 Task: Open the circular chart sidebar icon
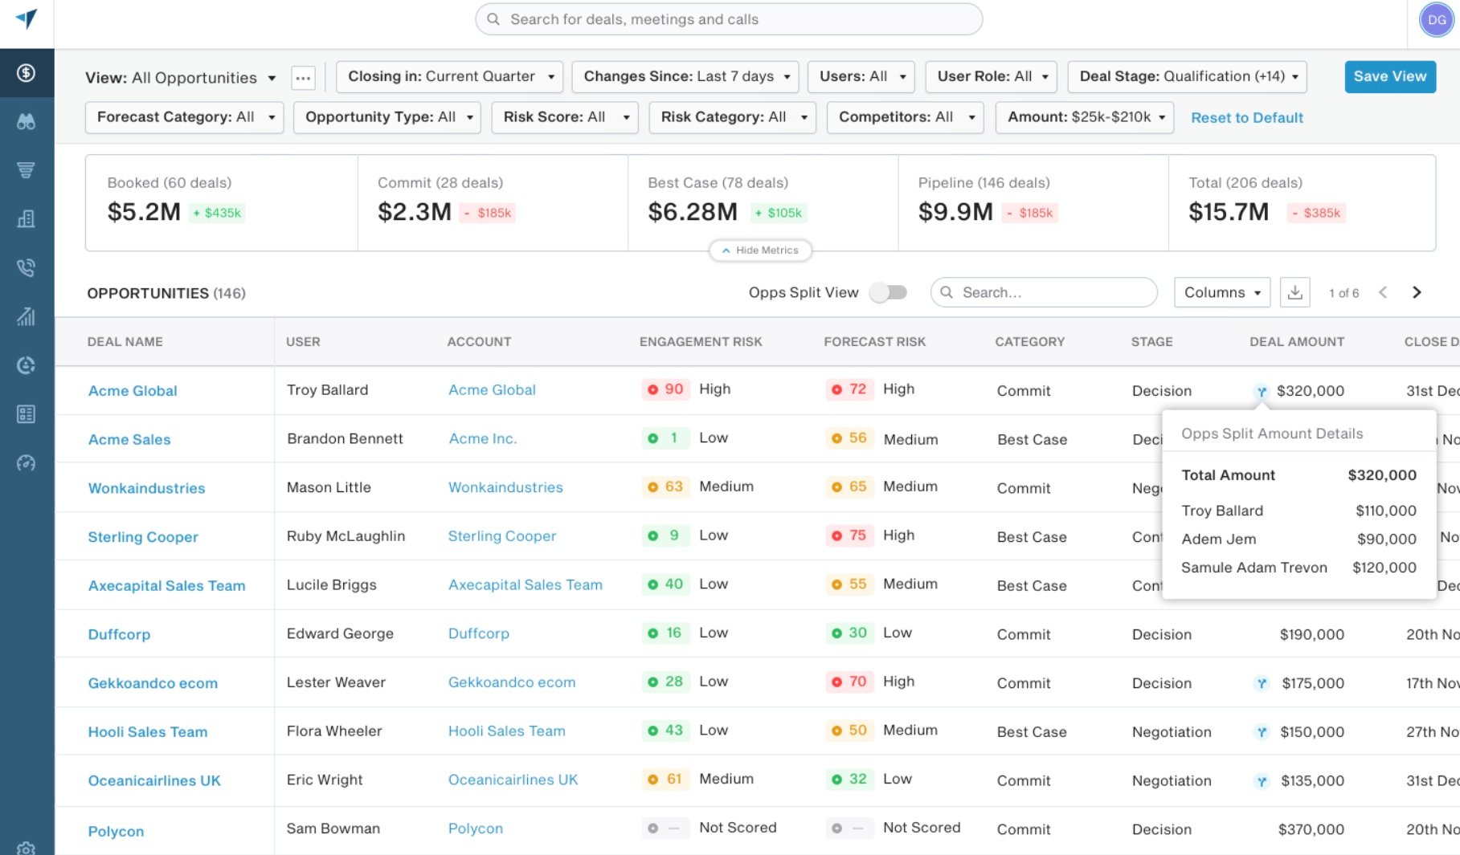coord(27,365)
